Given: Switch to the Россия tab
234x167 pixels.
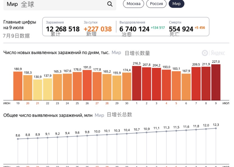Looking at the screenshot, I should pos(156,4).
